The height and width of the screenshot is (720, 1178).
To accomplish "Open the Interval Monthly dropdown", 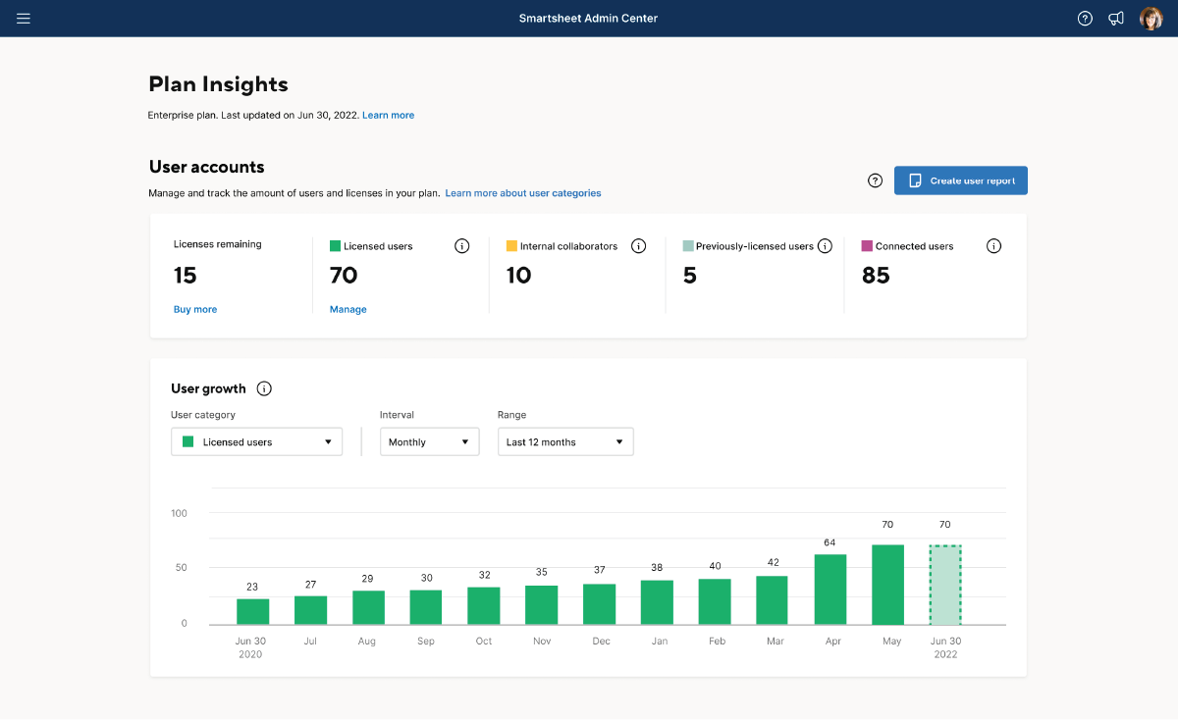I will [429, 442].
